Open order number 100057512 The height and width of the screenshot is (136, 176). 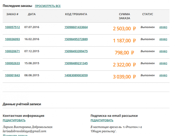pos(12,27)
